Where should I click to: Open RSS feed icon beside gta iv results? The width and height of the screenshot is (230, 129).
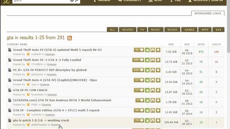tap(69, 38)
